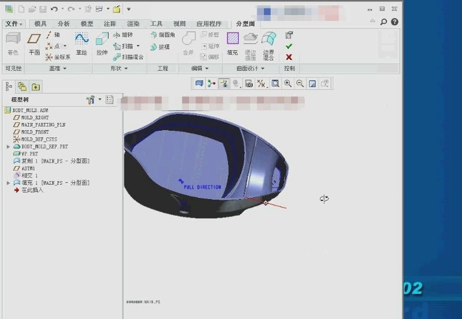462x319 pixels.
Task: Click the 着色 shading tool
Action: (x=13, y=44)
